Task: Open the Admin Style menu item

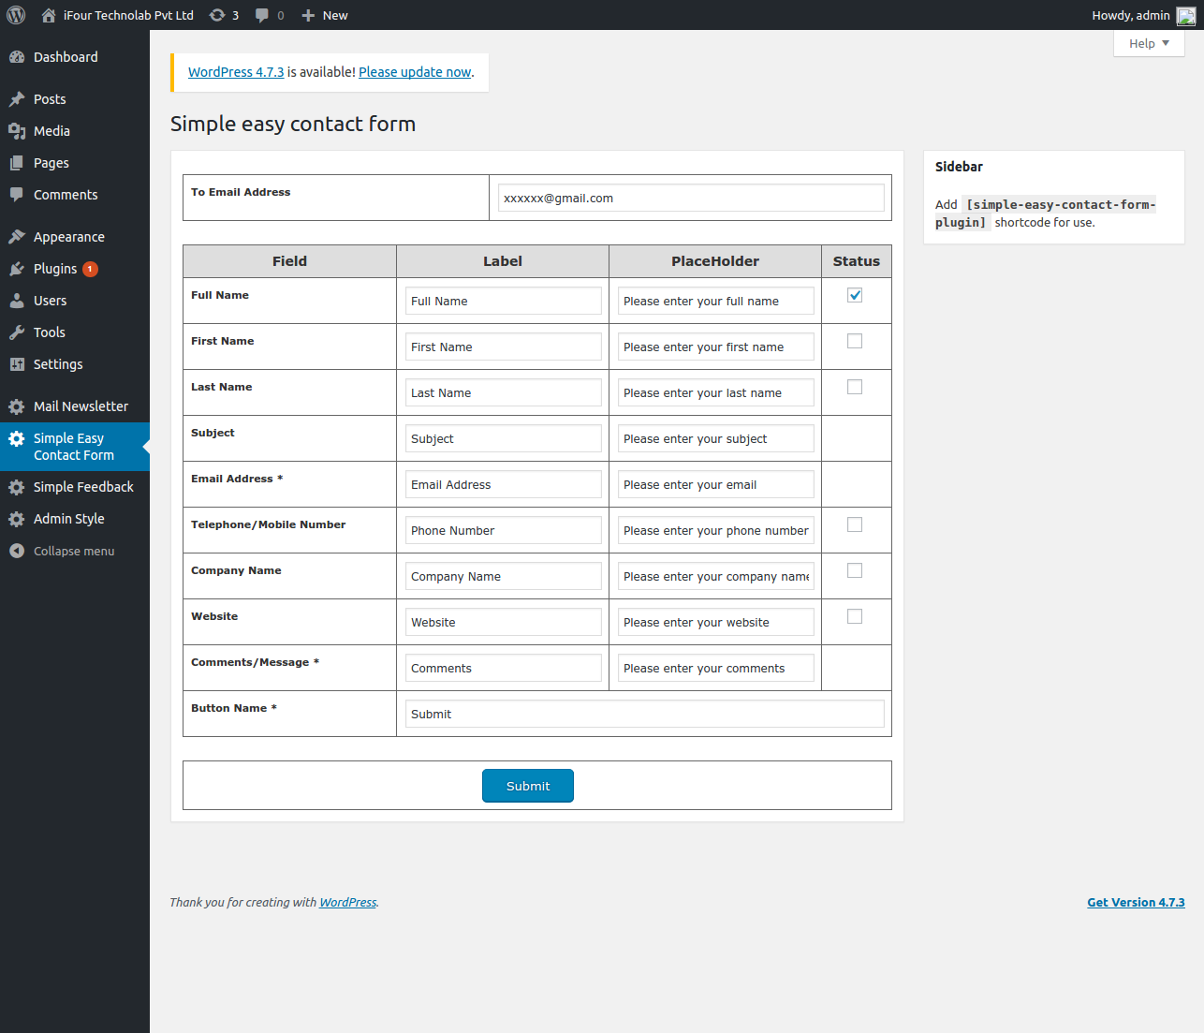Action: [75, 519]
